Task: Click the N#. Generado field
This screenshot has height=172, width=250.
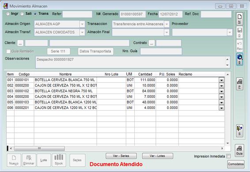Action: pyautogui.click(x=133, y=14)
